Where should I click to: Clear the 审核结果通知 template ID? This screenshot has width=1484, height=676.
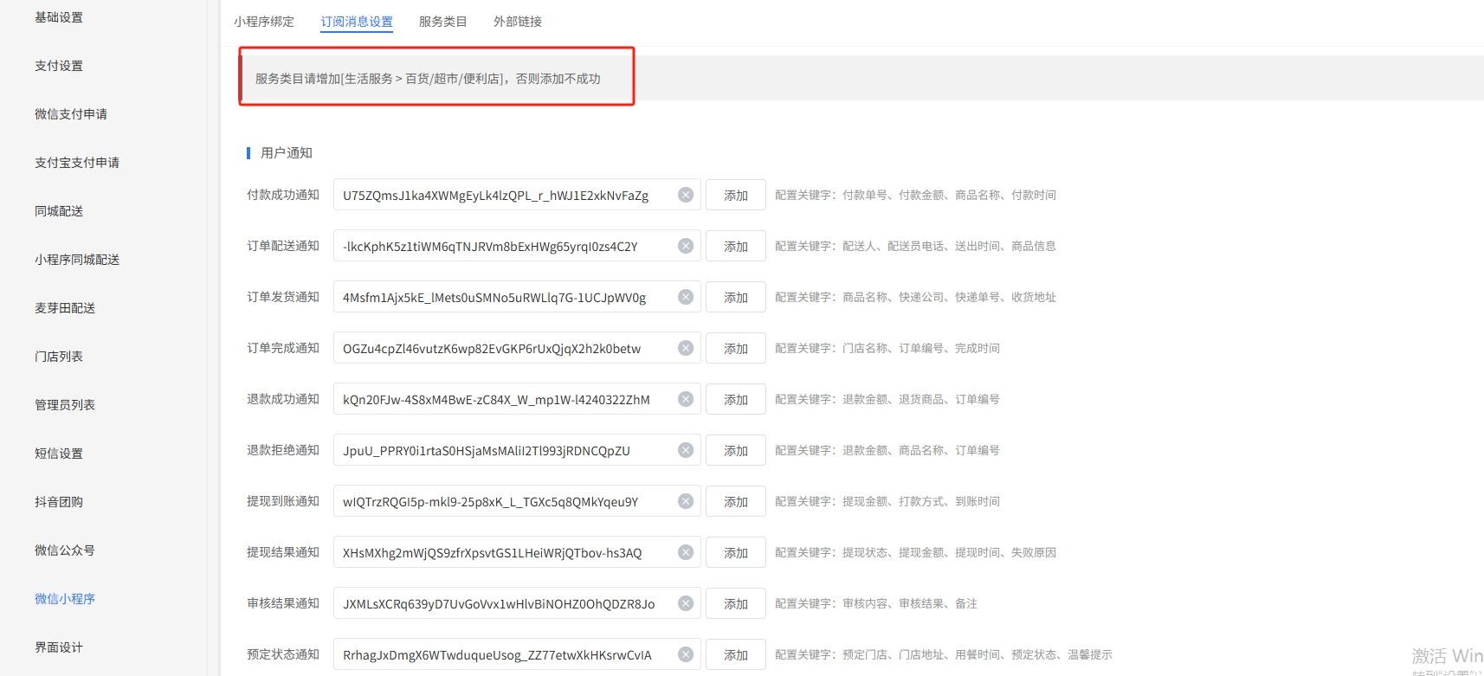click(x=685, y=603)
